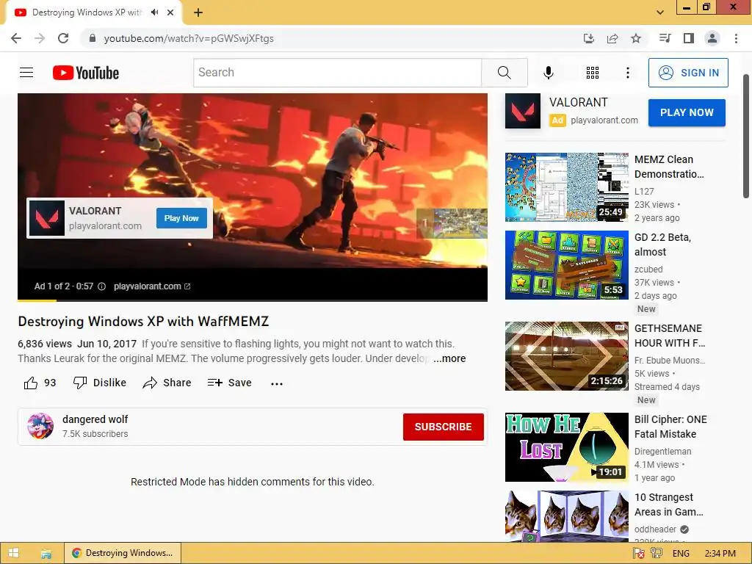
Task: Click the ad progress bar
Action: coord(253,300)
